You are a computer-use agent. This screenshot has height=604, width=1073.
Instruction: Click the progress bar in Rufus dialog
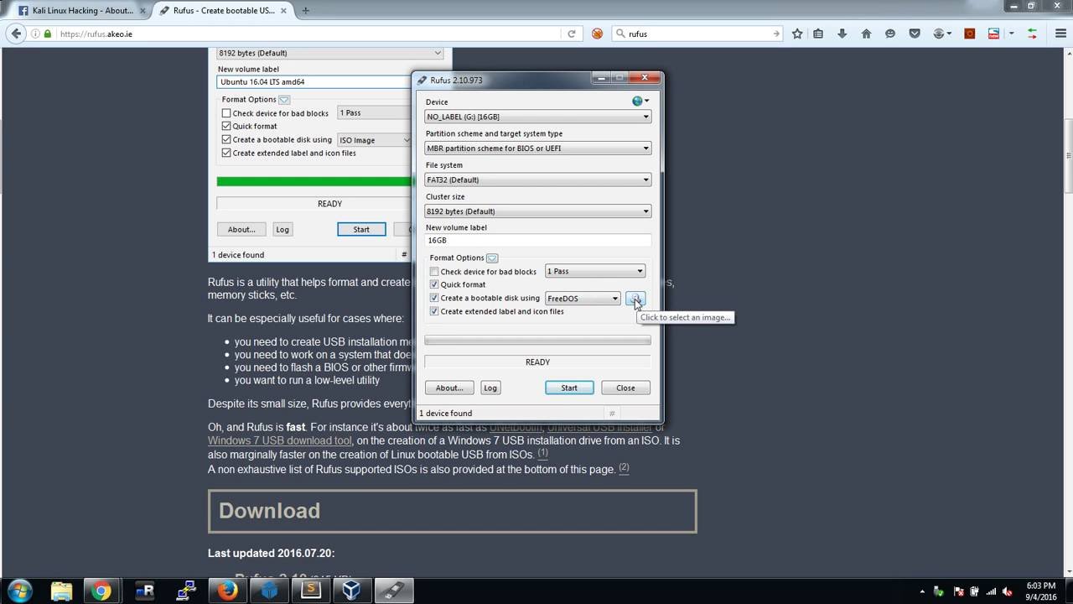point(537,341)
